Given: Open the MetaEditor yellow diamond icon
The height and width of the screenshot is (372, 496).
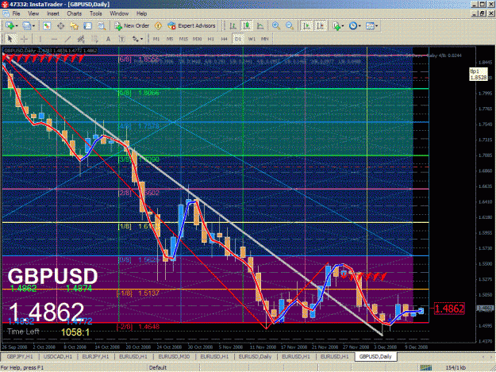Looking at the screenshot, I should 158,26.
